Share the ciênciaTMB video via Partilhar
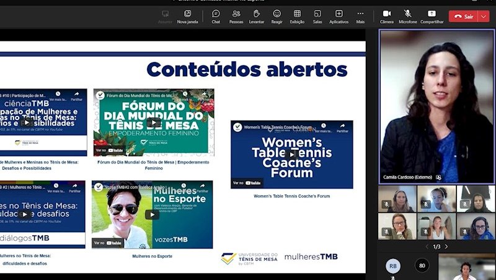The image size is (496, 280). [x=76, y=96]
